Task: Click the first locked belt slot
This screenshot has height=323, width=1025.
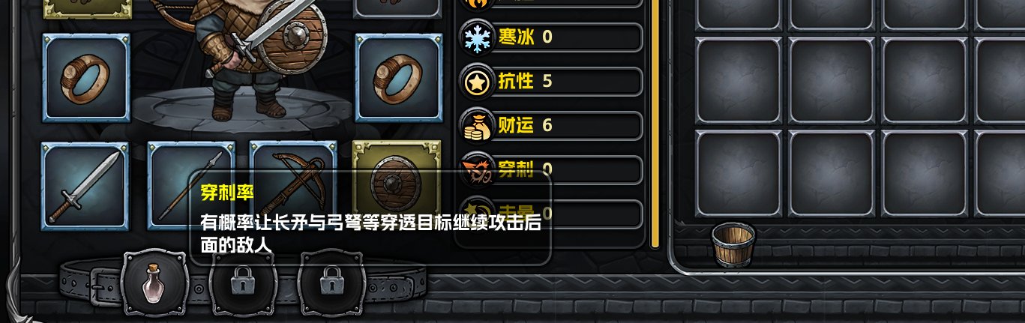Action: [x=242, y=283]
